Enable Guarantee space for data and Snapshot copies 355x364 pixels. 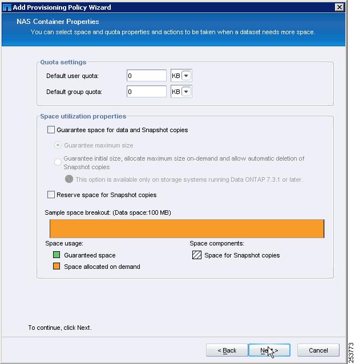pyautogui.click(x=51, y=129)
